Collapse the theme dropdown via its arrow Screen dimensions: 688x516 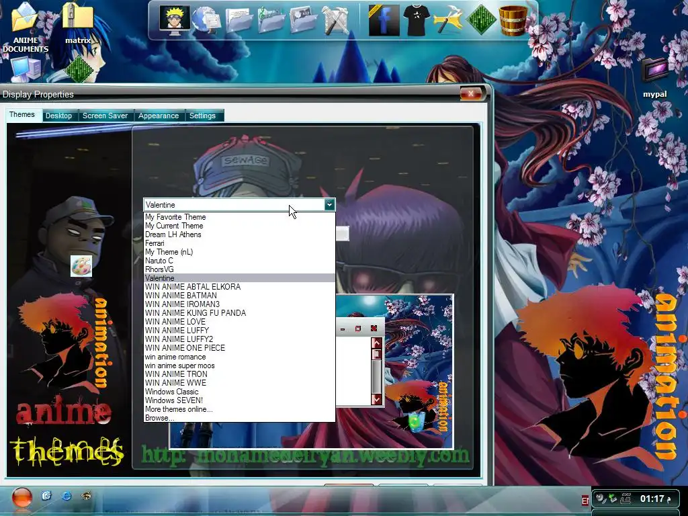329,204
